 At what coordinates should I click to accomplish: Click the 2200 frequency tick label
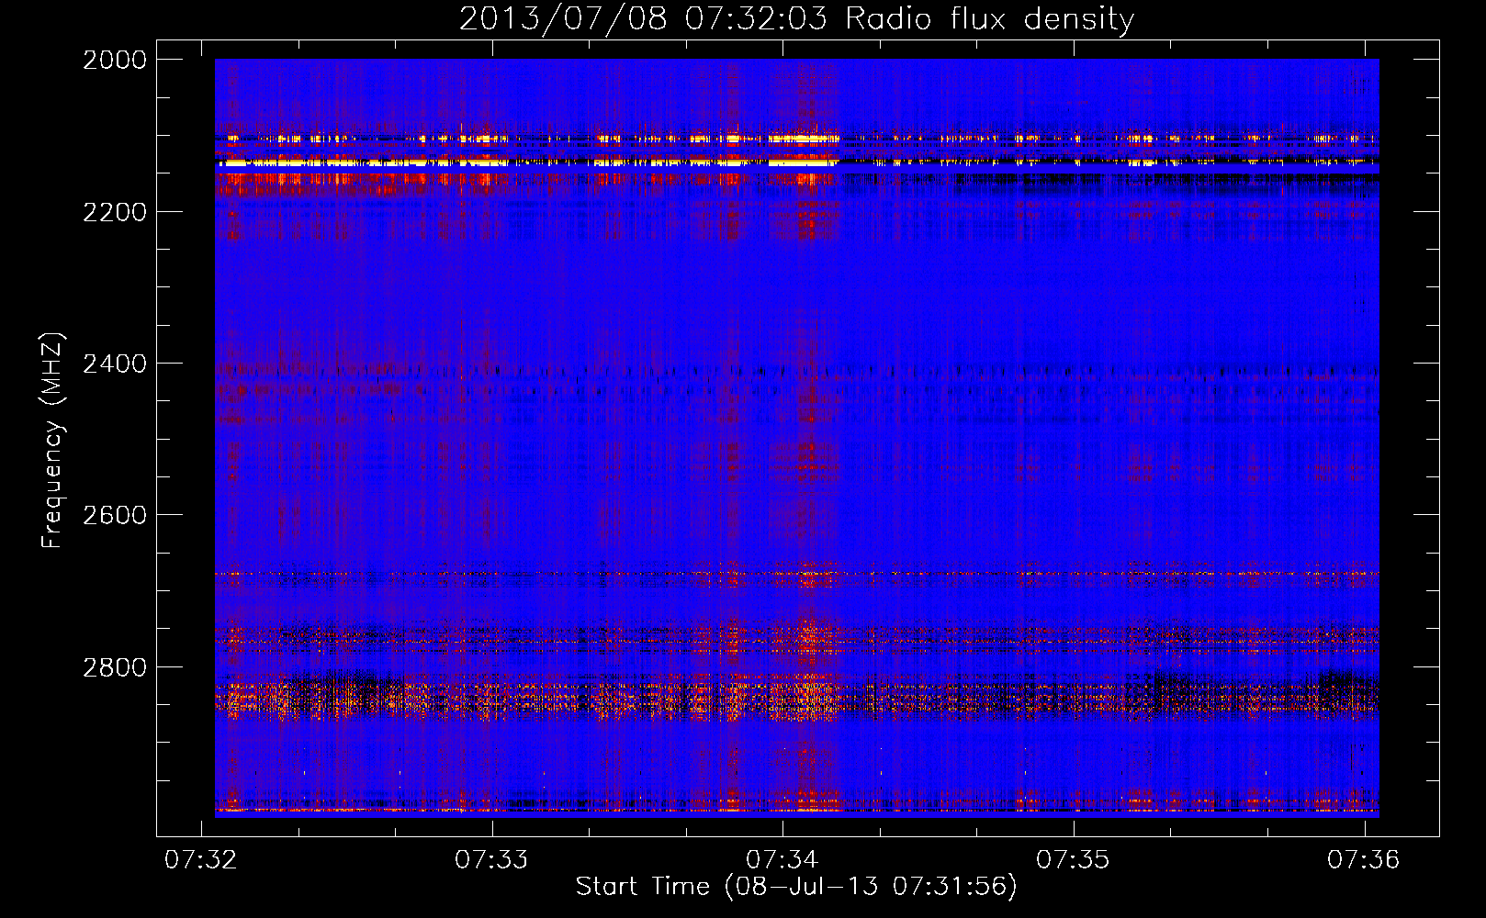(115, 212)
